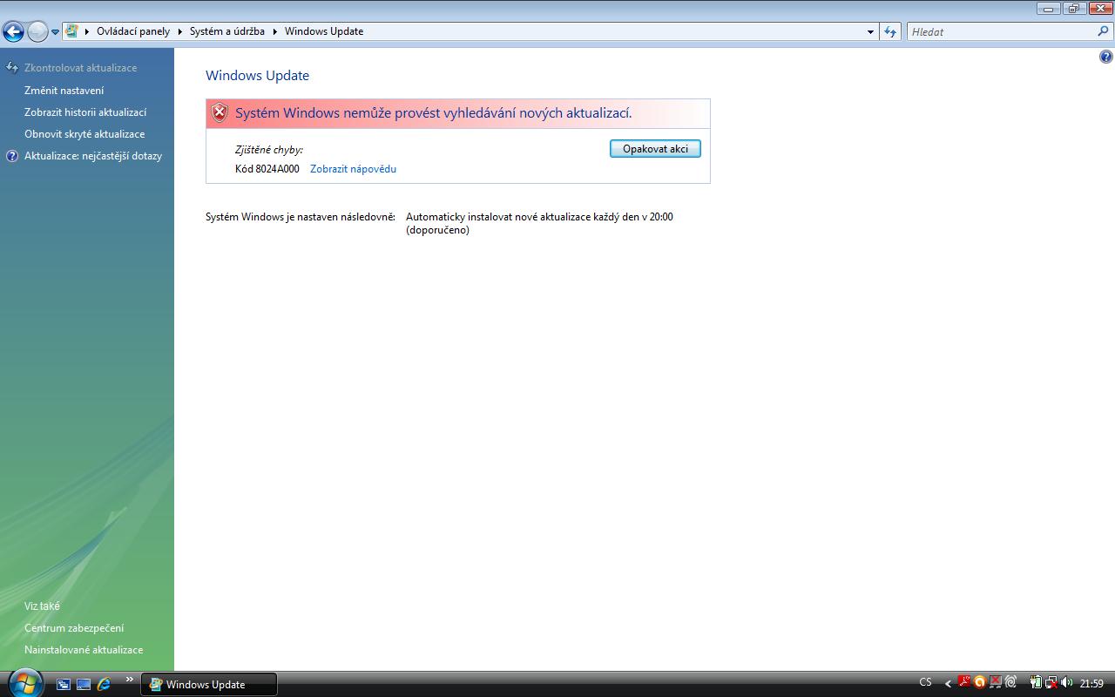The image size is (1115, 697).
Task: Click the Switch between windows quick launch icon
Action: pyautogui.click(x=64, y=684)
